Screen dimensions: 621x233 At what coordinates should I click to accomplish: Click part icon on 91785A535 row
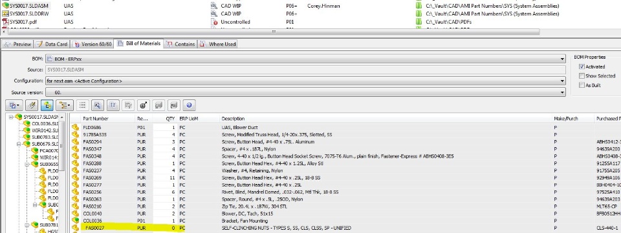[75, 135]
